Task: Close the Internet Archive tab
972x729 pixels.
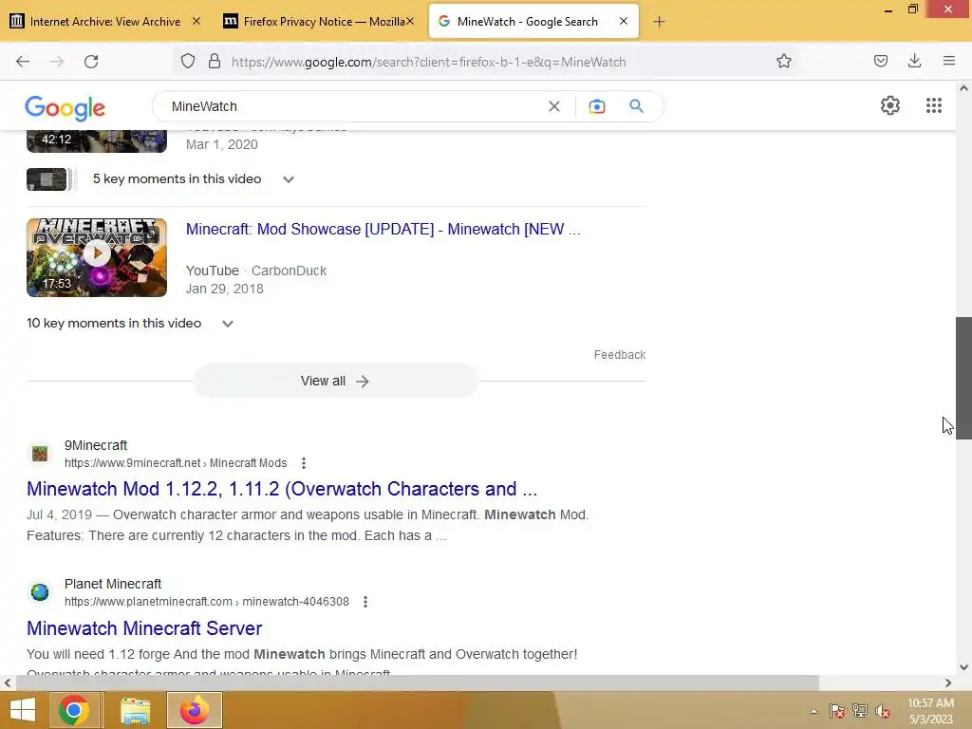Action: pos(196,21)
